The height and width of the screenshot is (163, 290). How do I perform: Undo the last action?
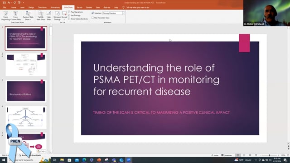coord(9,3)
